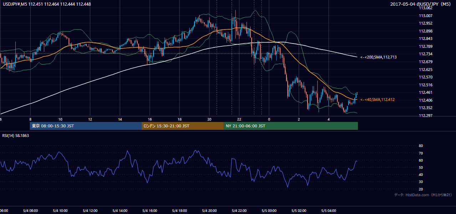Click the 112.898 price axis value

[x=426, y=31]
